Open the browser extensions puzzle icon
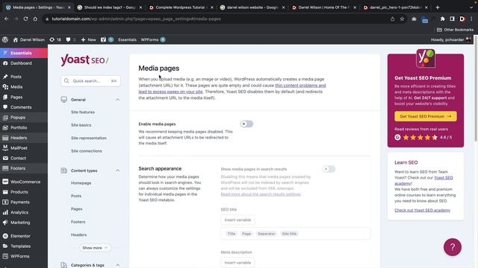 [x=442, y=19]
